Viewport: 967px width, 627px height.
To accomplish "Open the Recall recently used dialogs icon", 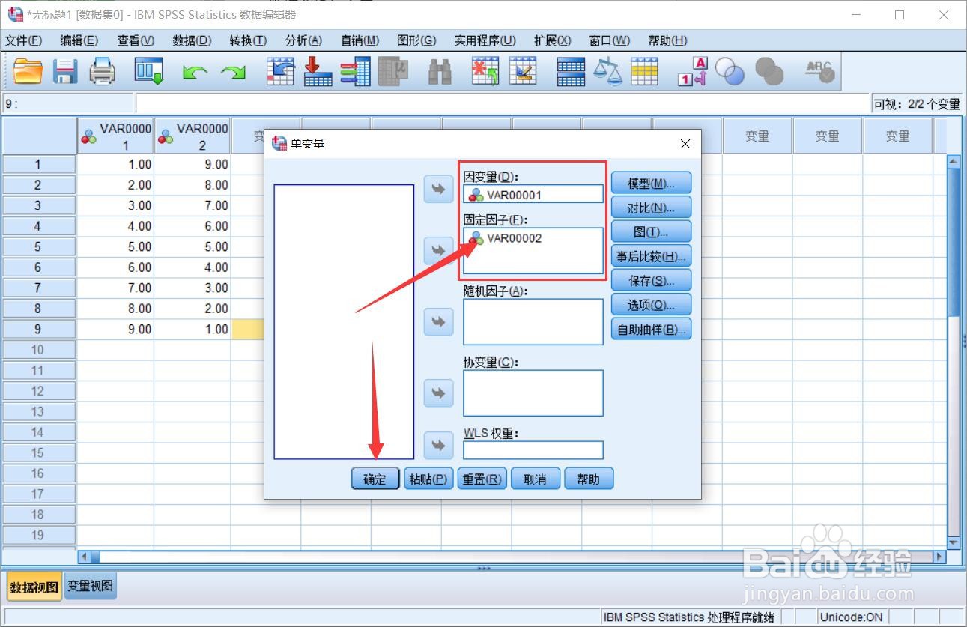I will (x=149, y=71).
